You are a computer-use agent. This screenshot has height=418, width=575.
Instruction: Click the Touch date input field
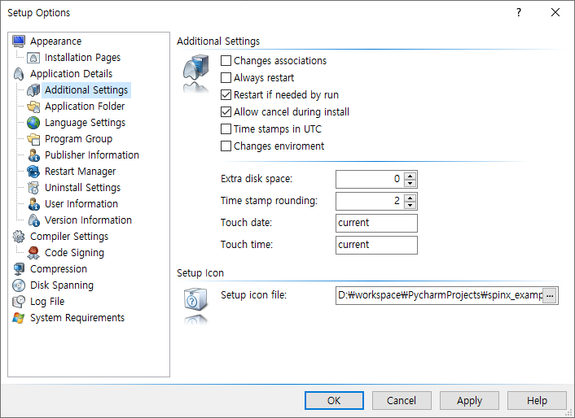point(376,224)
